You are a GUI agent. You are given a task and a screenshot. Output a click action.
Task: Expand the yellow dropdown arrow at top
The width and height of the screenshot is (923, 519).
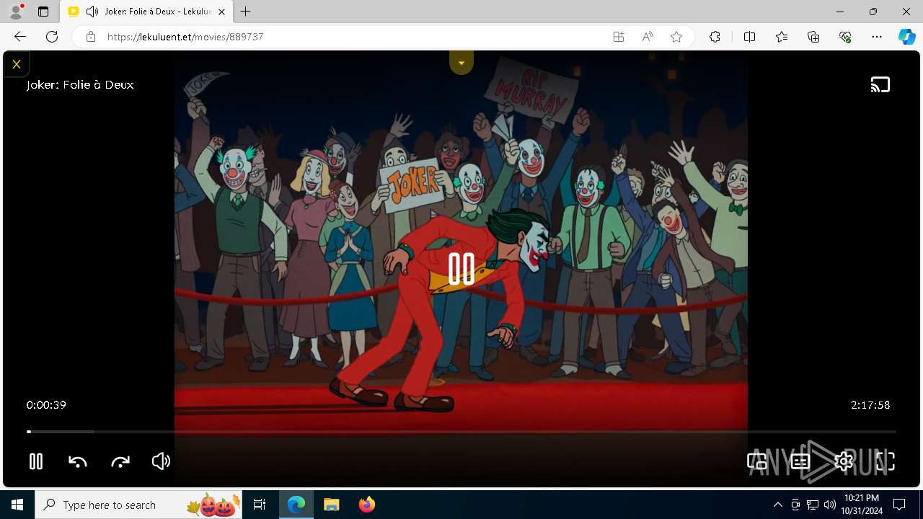point(461,63)
